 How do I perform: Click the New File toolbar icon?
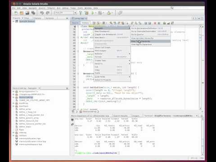click(16, 13)
